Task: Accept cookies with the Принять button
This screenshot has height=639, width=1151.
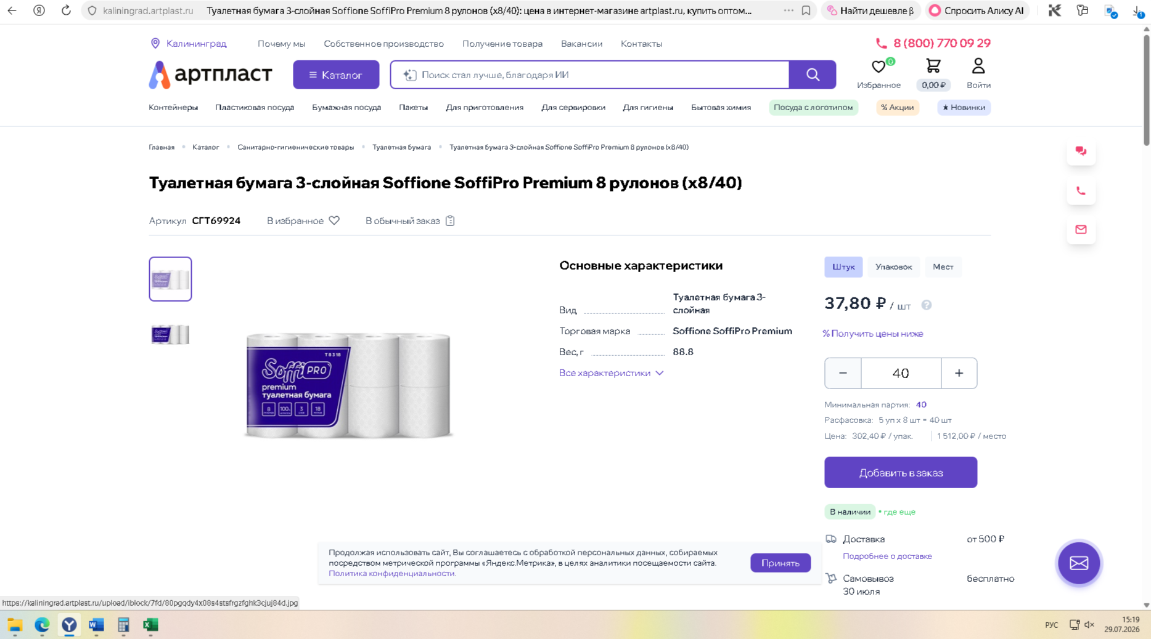Action: click(x=780, y=563)
